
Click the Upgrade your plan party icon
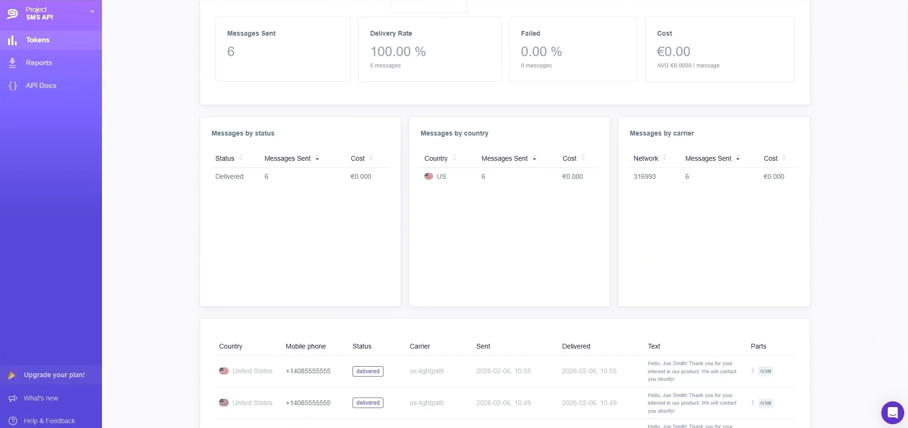pyautogui.click(x=12, y=375)
